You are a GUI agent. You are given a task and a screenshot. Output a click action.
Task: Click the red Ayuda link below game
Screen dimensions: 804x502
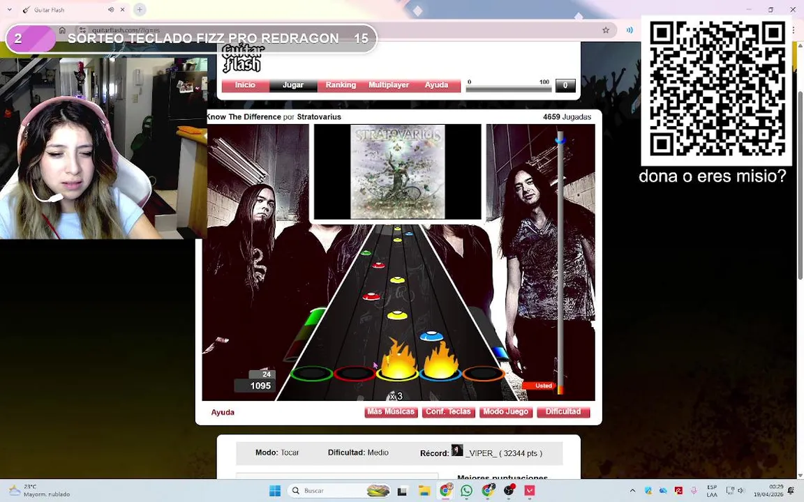(x=223, y=412)
